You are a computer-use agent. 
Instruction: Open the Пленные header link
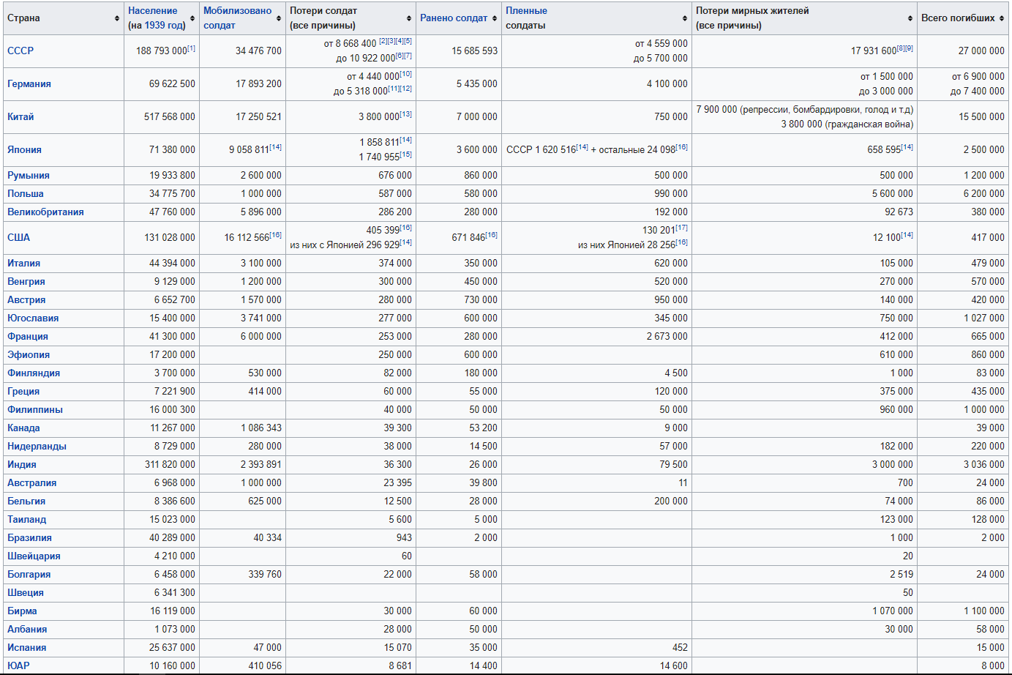click(x=526, y=11)
